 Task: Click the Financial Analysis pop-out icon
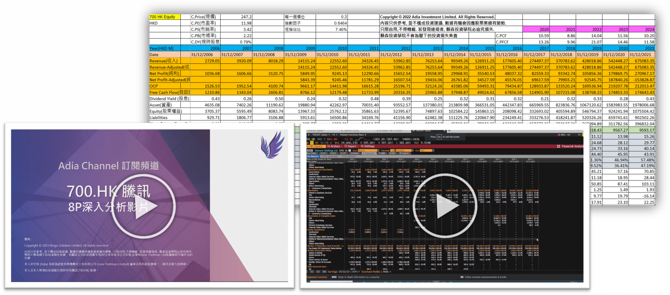point(559,146)
